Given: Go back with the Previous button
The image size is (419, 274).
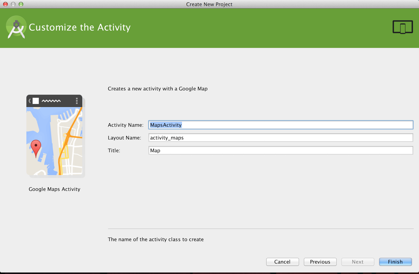Looking at the screenshot, I should 320,262.
